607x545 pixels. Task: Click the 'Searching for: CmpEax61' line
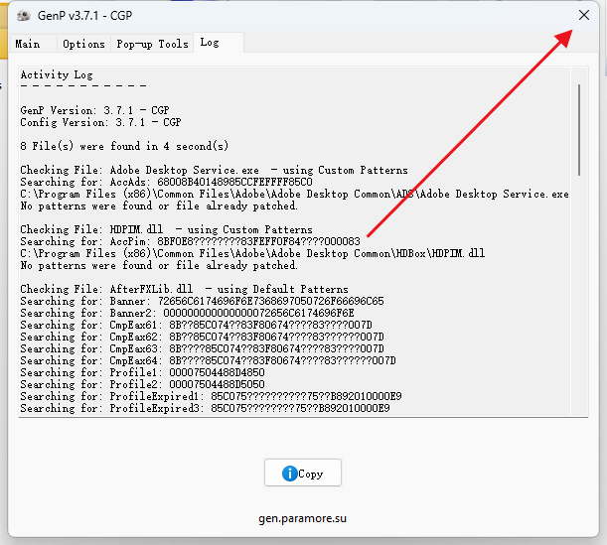[x=197, y=325]
